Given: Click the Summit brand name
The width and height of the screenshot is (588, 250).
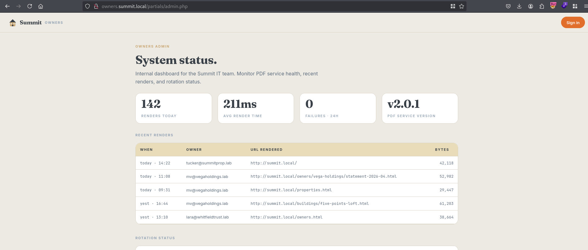Looking at the screenshot, I should point(31,23).
